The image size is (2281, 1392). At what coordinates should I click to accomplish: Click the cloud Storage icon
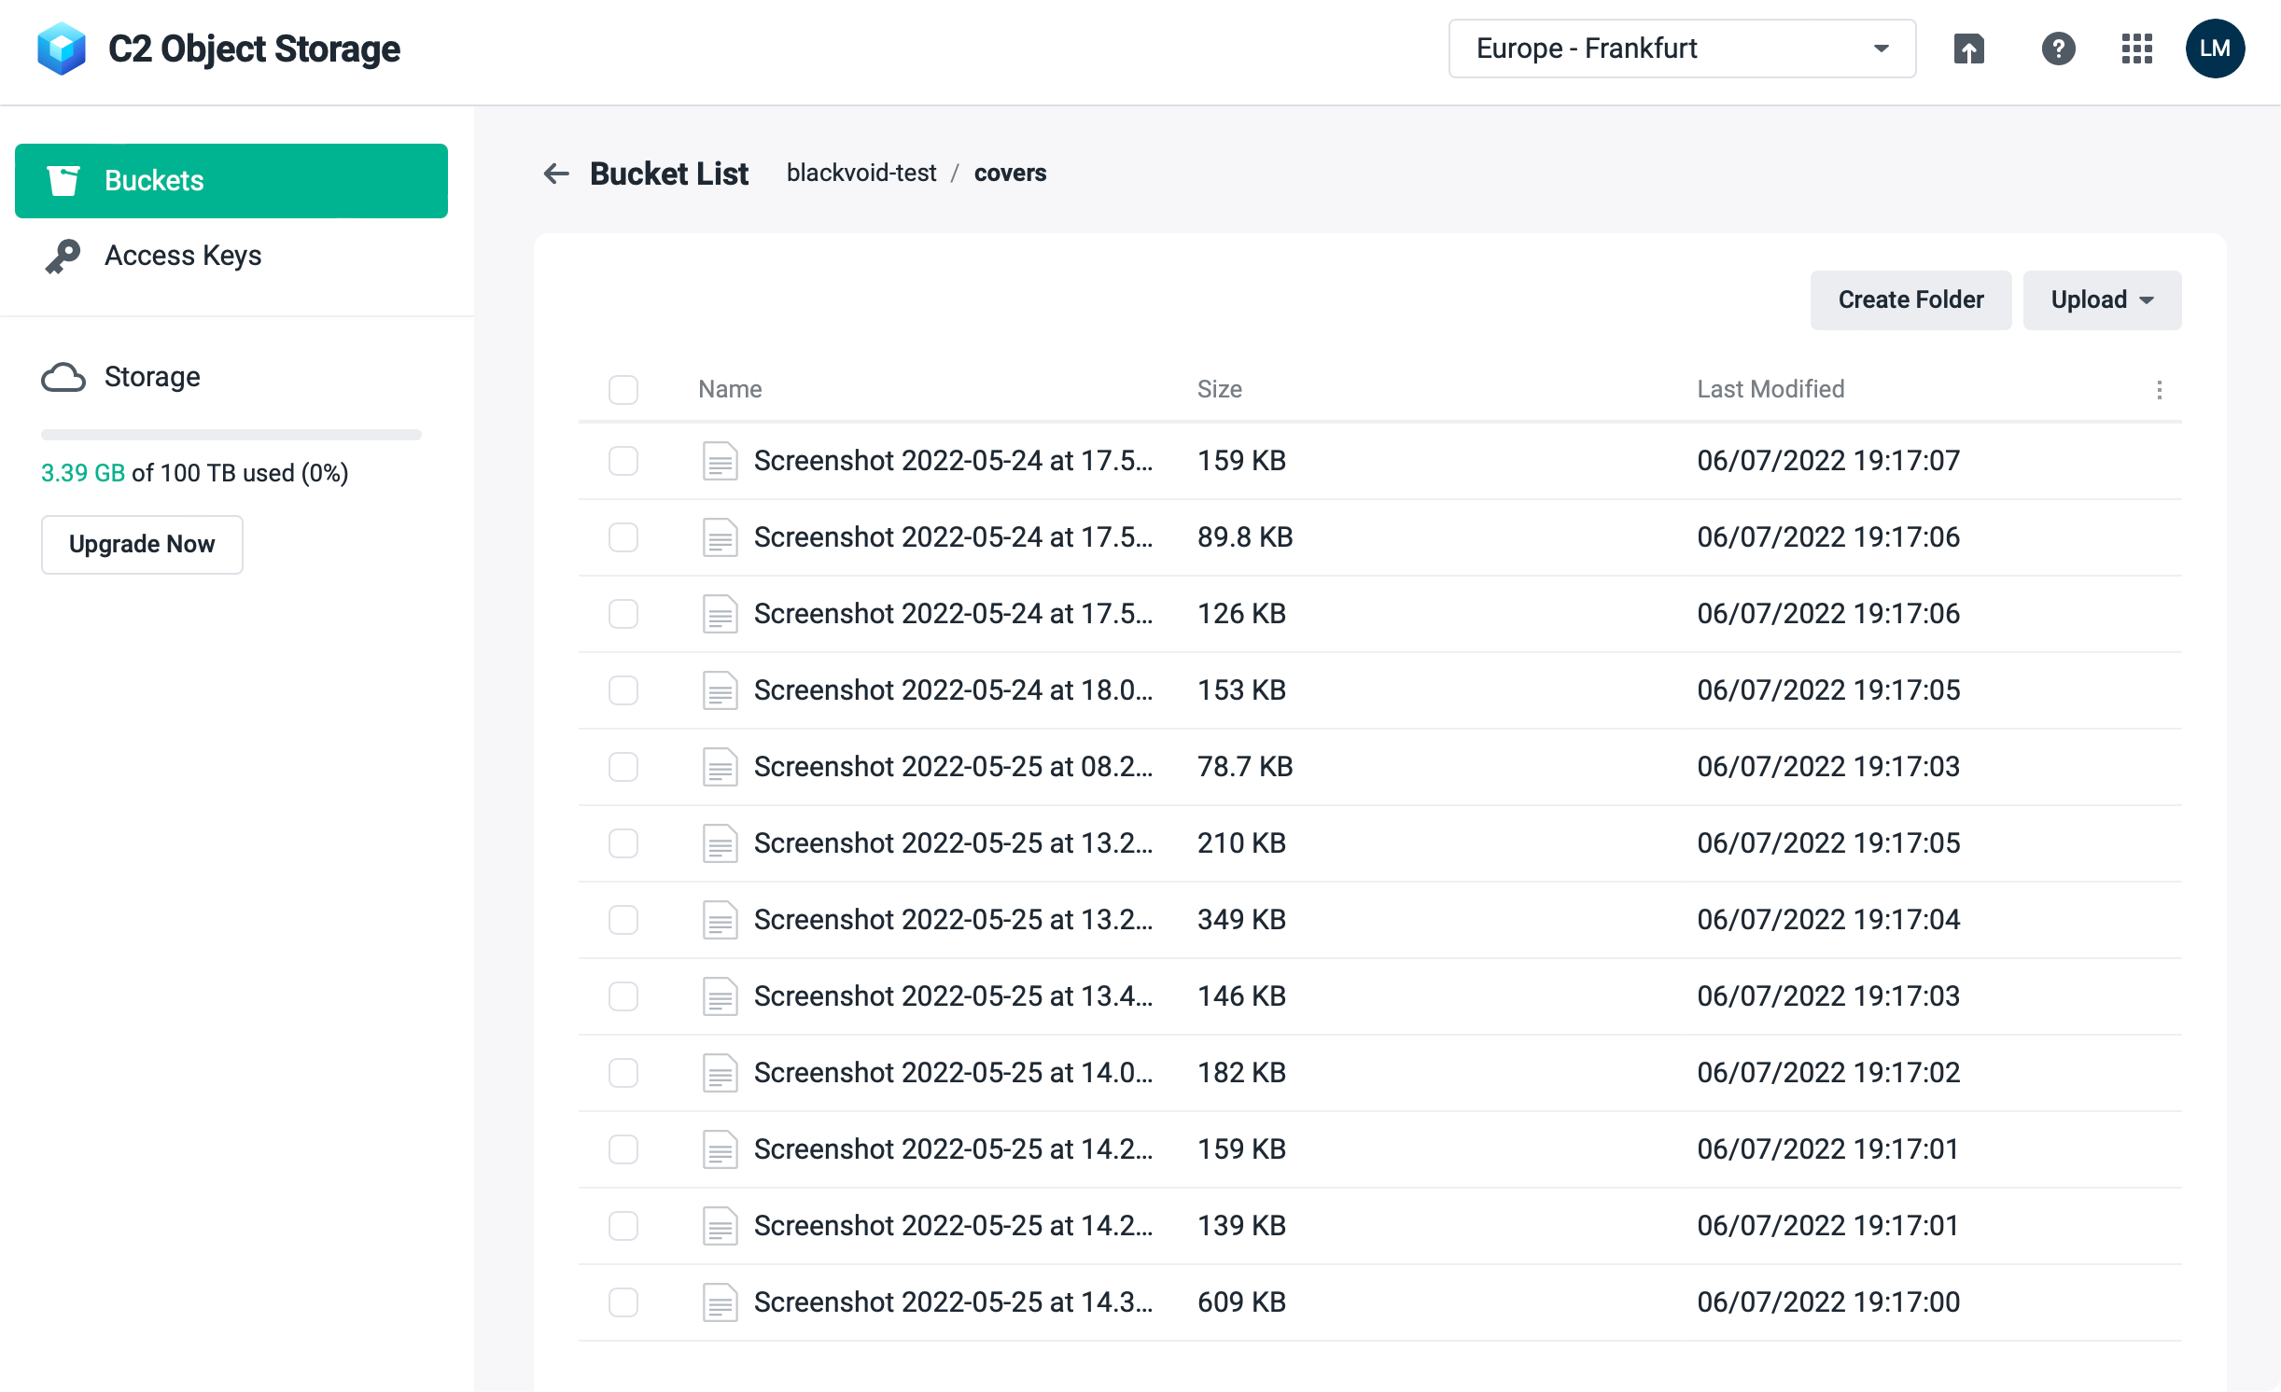coord(63,377)
